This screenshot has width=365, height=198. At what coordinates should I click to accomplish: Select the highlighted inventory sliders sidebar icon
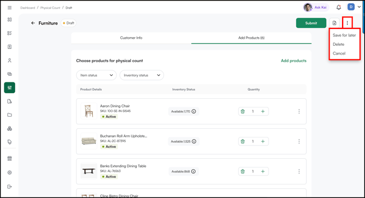coord(10,88)
